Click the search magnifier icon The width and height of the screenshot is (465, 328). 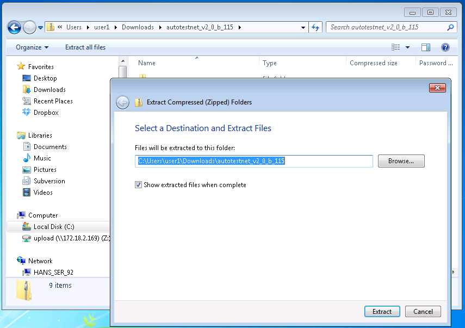[x=450, y=27]
